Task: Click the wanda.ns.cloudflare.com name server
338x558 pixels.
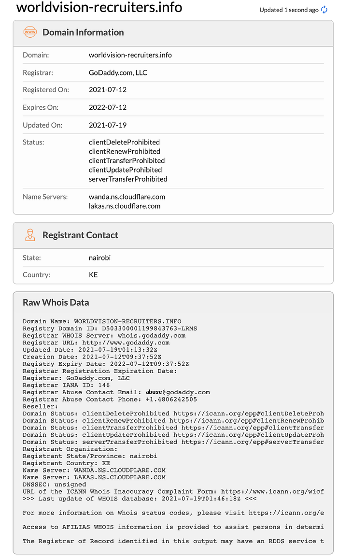Action: [127, 197]
